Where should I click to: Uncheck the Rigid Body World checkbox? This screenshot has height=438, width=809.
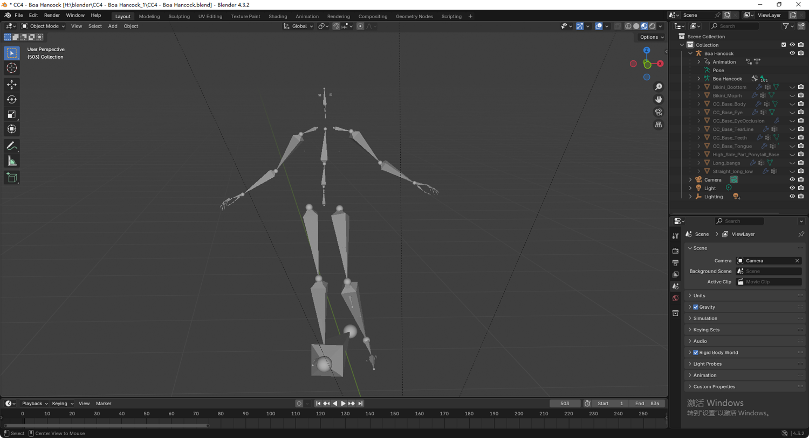696,353
